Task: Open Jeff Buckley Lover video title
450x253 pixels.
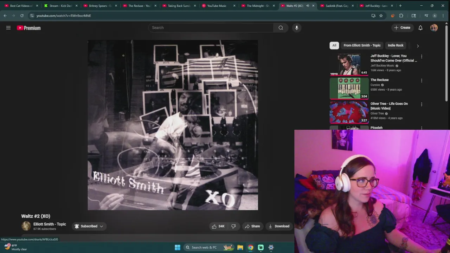Action: [x=394, y=58]
